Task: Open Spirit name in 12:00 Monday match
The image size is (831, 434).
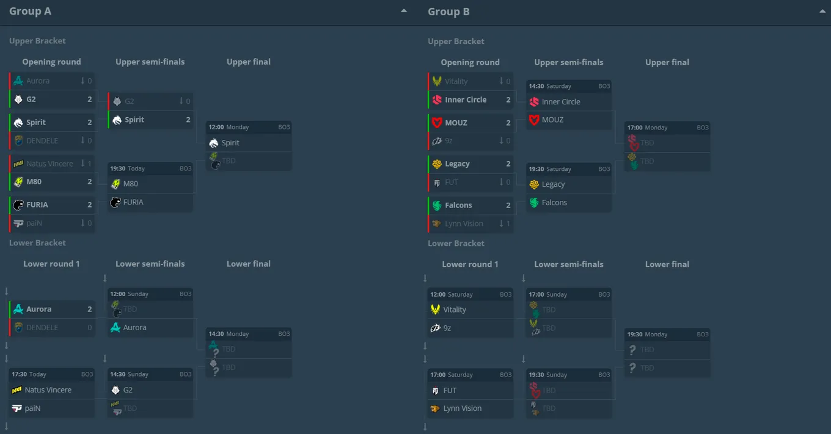Action: [x=230, y=143]
